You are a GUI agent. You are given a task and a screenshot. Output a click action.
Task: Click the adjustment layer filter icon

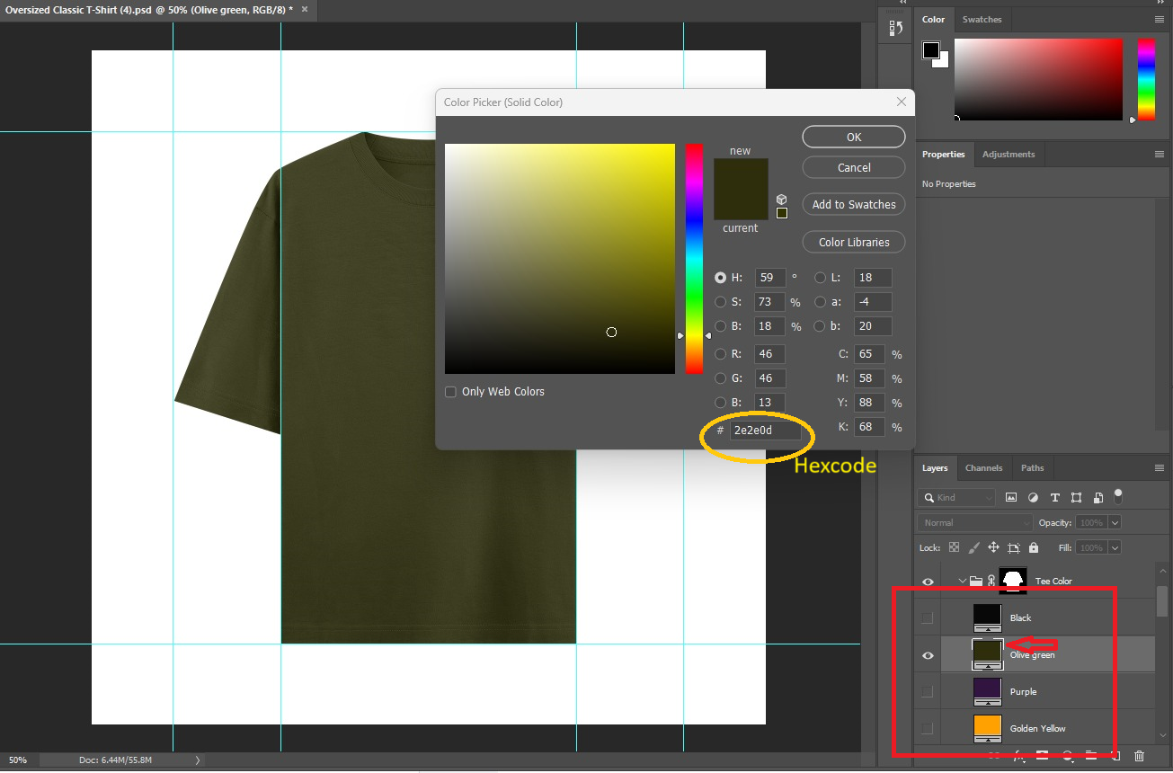(1033, 497)
